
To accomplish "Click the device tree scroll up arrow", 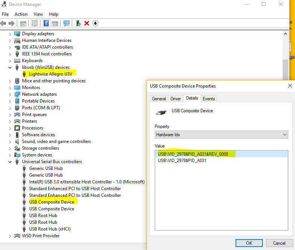I will tap(285, 34).
